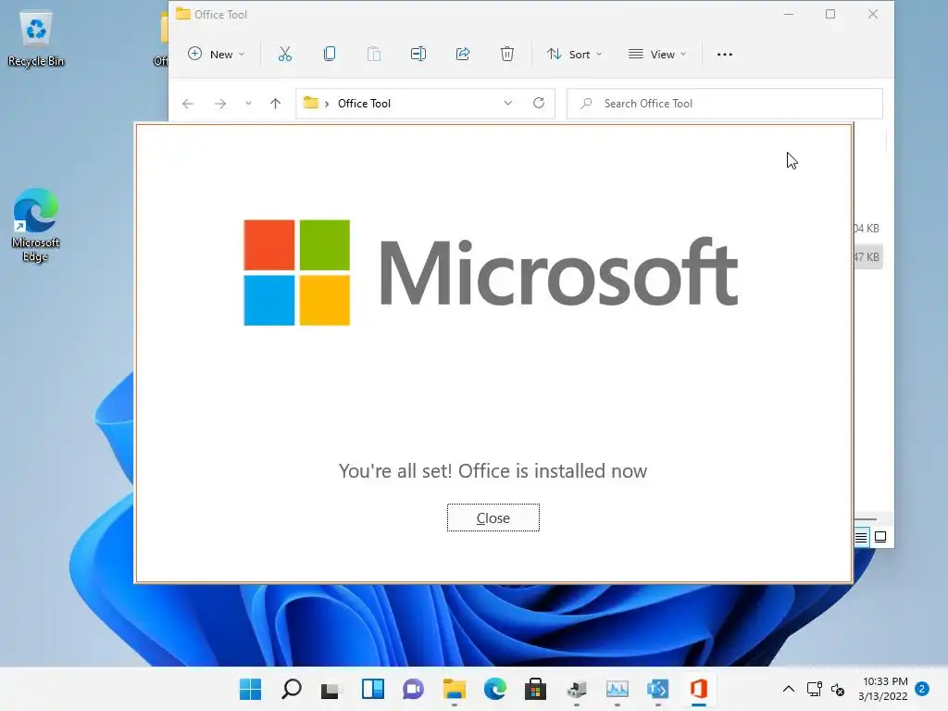The height and width of the screenshot is (711, 948).
Task: Show hidden system tray icons
Action: click(789, 689)
